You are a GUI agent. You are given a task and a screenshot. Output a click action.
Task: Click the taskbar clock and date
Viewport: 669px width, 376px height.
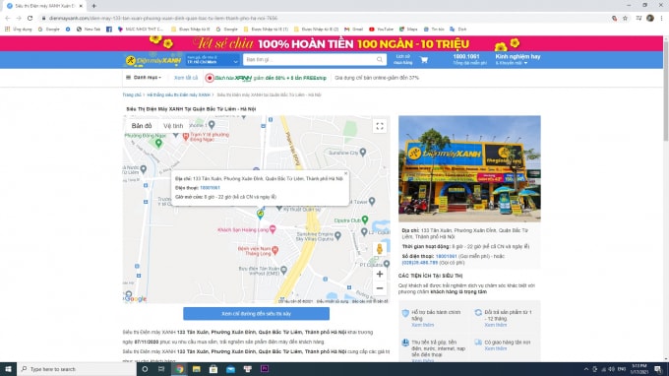coord(639,369)
